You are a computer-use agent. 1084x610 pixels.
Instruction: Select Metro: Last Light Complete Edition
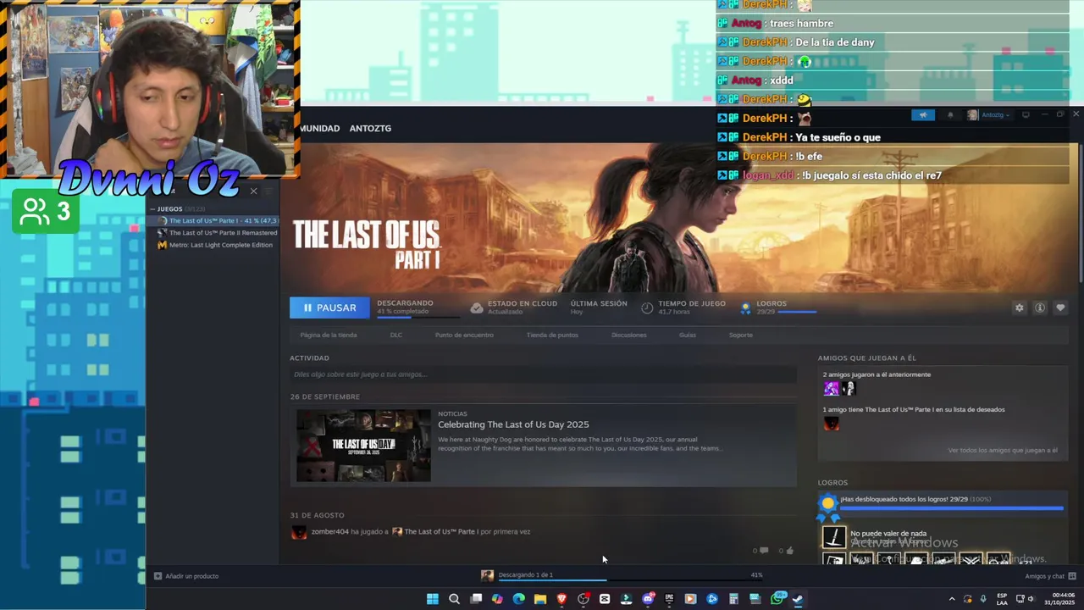(x=216, y=245)
